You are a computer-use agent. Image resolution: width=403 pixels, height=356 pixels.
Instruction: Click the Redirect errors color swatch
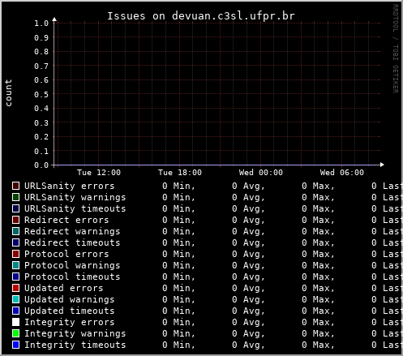pos(15,220)
